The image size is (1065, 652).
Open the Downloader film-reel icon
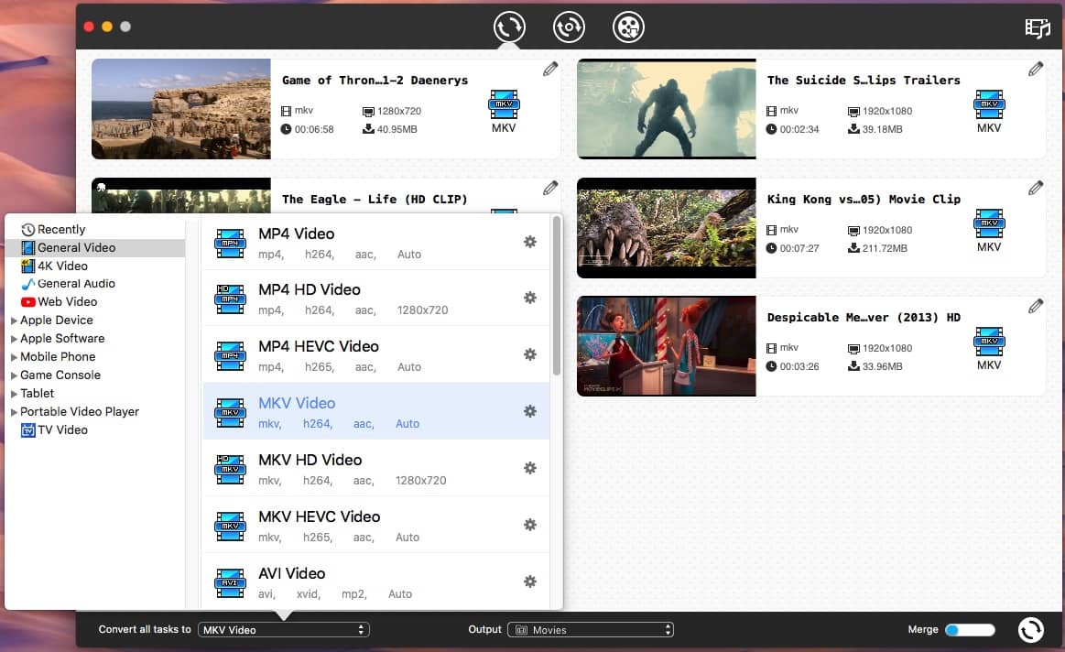point(628,27)
